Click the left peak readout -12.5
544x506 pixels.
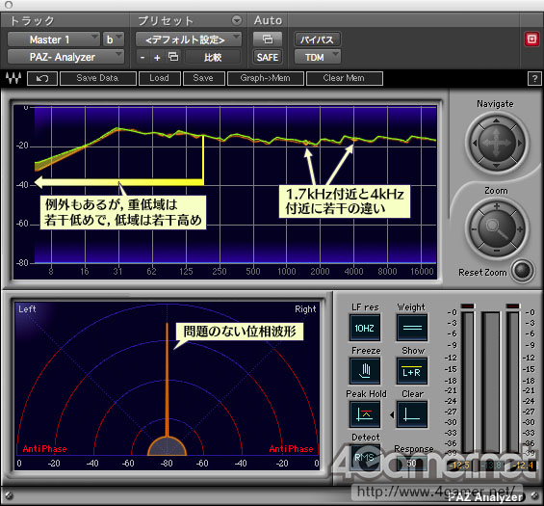[x=459, y=466]
